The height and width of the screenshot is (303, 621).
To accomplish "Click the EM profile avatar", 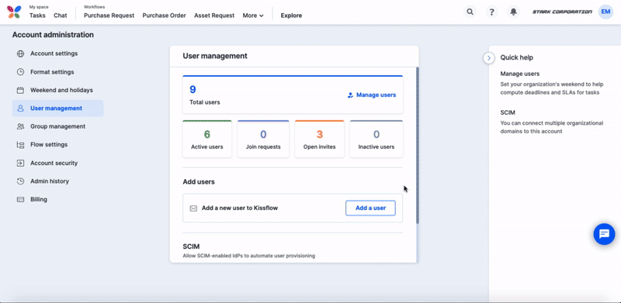I will coord(605,12).
